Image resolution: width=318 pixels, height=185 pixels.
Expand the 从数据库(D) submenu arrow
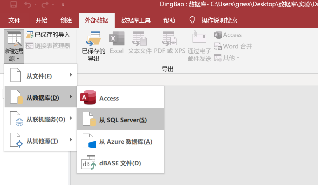71,96
